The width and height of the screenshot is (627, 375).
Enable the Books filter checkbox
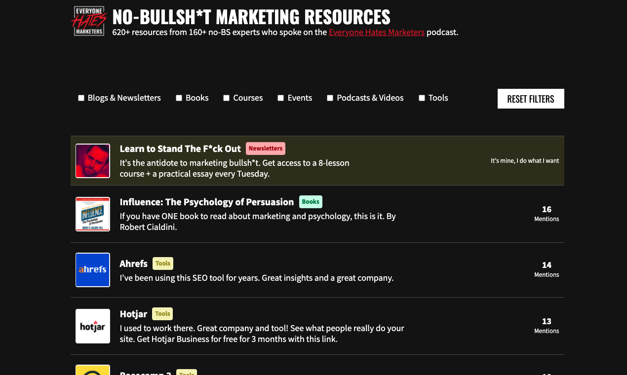(179, 98)
